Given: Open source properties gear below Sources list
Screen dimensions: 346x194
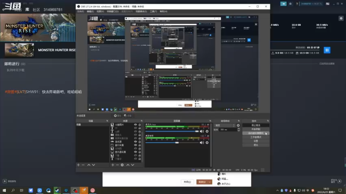Looking at the screenshot, I should [122, 165].
